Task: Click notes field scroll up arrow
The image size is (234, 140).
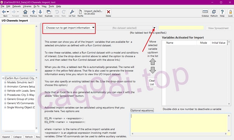Action: point(36,26)
